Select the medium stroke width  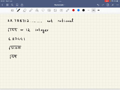click(x=93, y=10)
